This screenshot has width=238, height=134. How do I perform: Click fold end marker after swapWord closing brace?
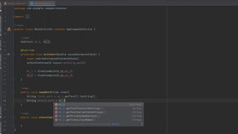pos(13,105)
